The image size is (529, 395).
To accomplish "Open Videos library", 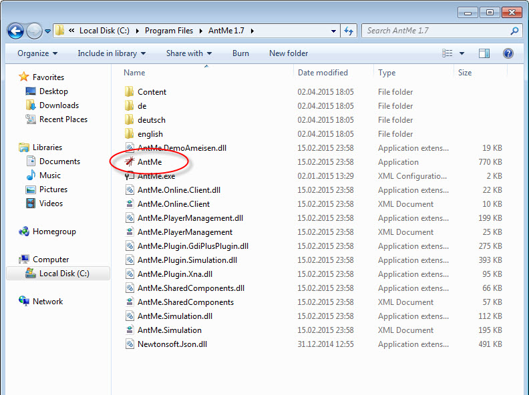I will click(51, 204).
